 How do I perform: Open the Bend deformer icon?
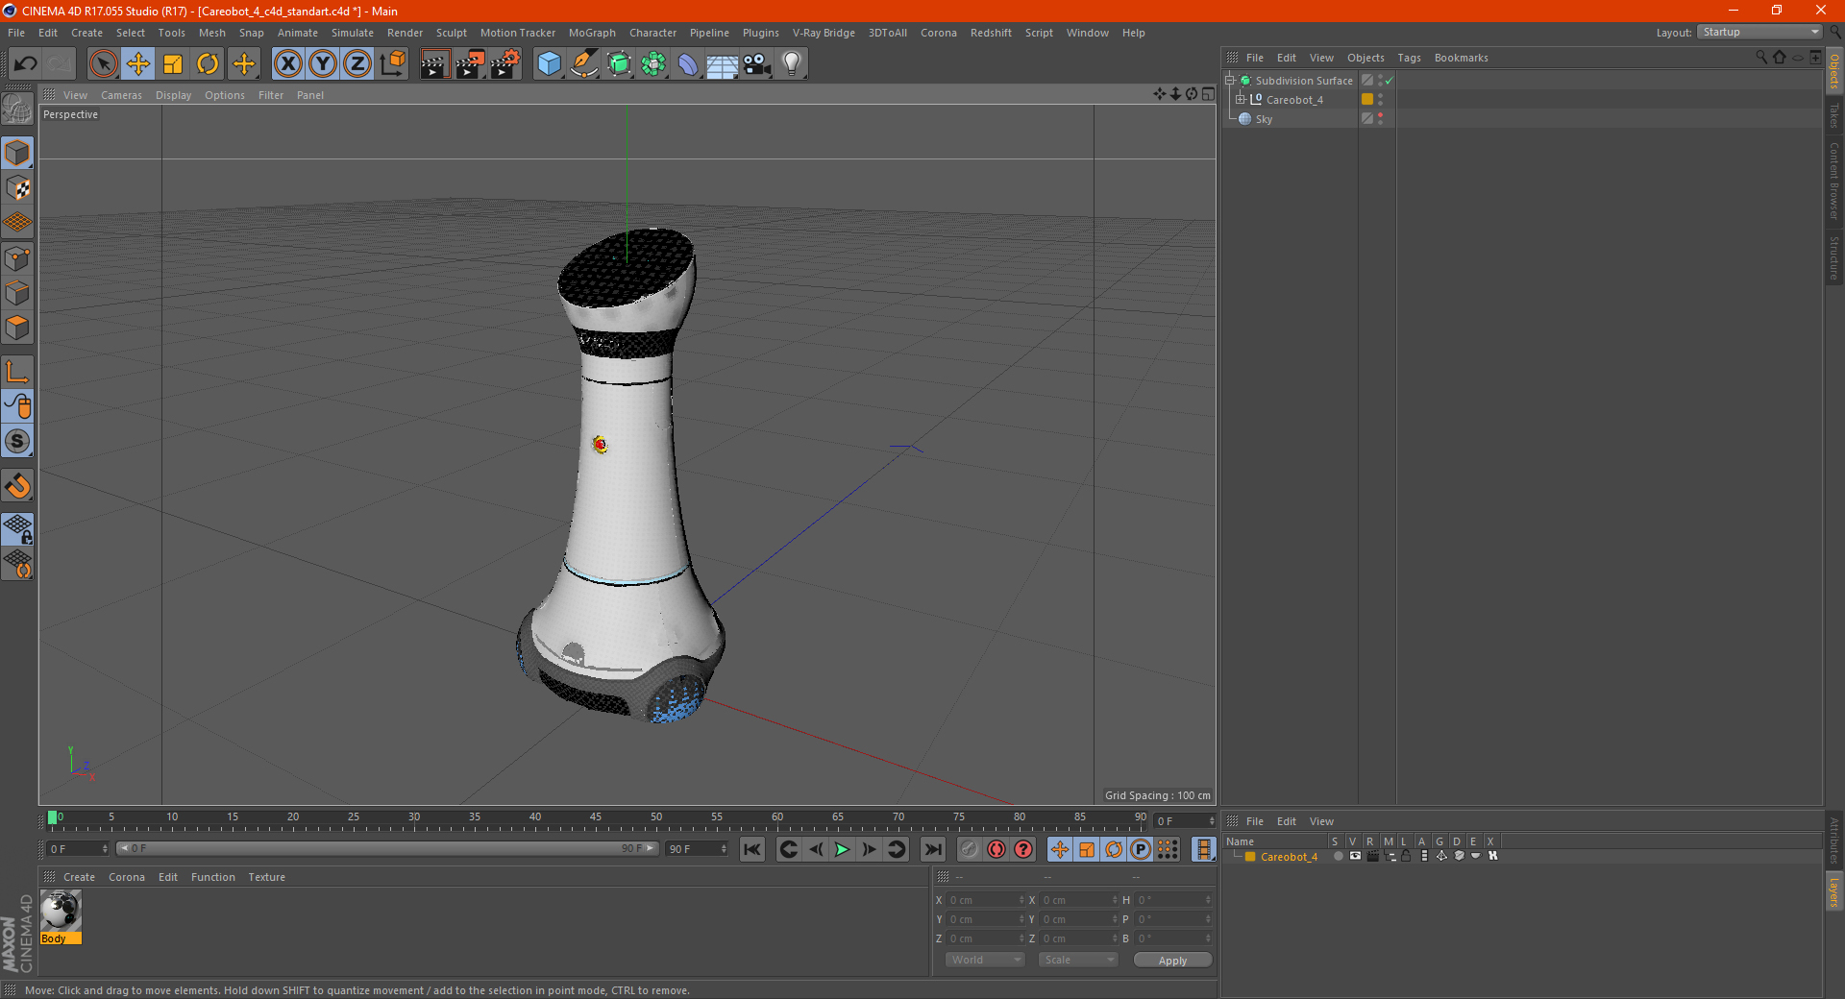pos(688,64)
